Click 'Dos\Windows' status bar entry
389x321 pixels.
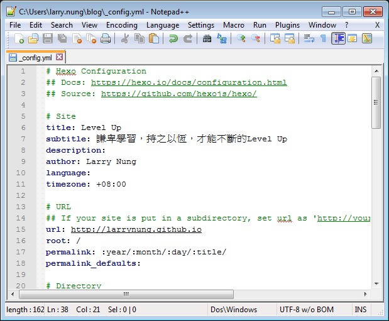tap(234, 310)
